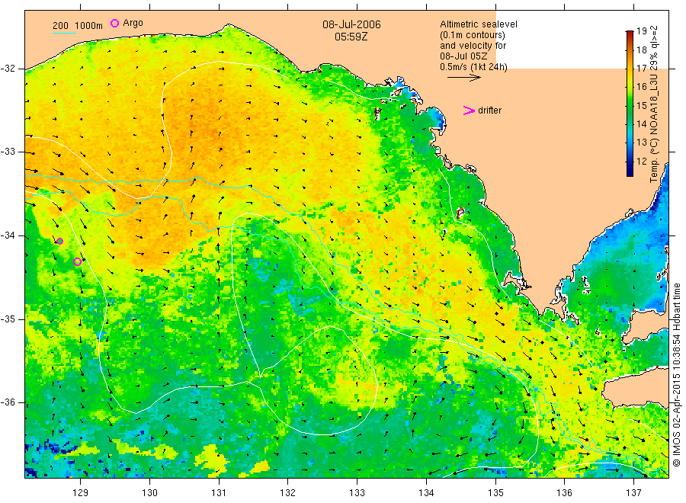The image size is (686, 503).
Task: Click the 'Altimetric sealevel' text
Action: tap(479, 24)
